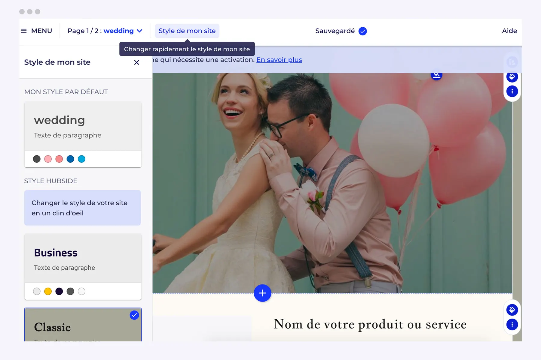Pick the white swatch in Business palette
This screenshot has height=360, width=541.
[x=82, y=291]
